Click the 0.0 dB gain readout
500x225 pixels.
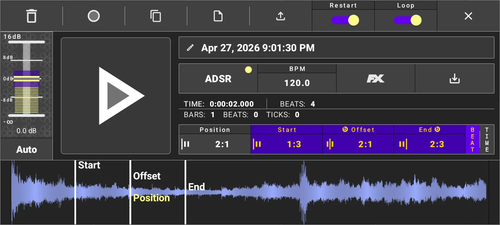tap(27, 131)
